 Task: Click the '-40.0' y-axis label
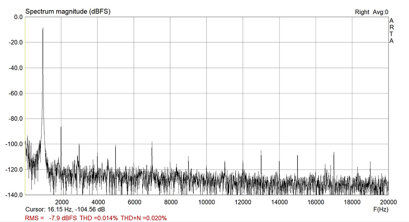tap(16, 68)
